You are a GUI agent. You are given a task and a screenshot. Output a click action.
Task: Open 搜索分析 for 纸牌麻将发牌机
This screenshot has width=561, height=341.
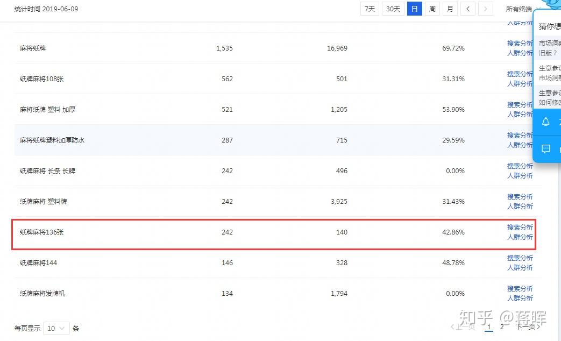tap(520, 288)
